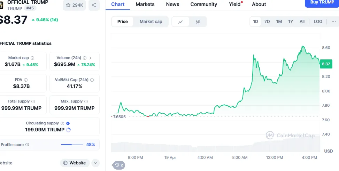
Task: Open the chart more options ellipsis
Action: (x=333, y=22)
